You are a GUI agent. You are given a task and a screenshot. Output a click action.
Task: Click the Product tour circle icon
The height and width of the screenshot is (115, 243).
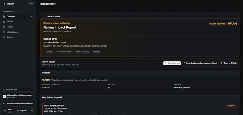click(x=4, y=90)
